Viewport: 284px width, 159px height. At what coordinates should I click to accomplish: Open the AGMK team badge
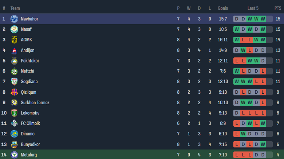14,40
